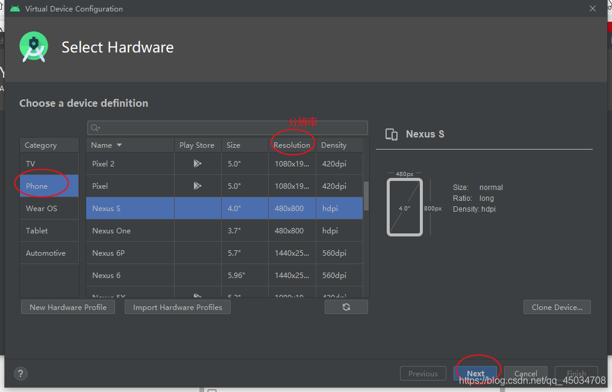Click the Play Store icon on the Pixel 2 row

pos(196,163)
